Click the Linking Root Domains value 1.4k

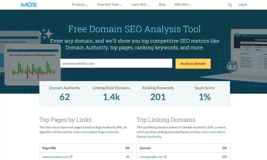[111, 97]
